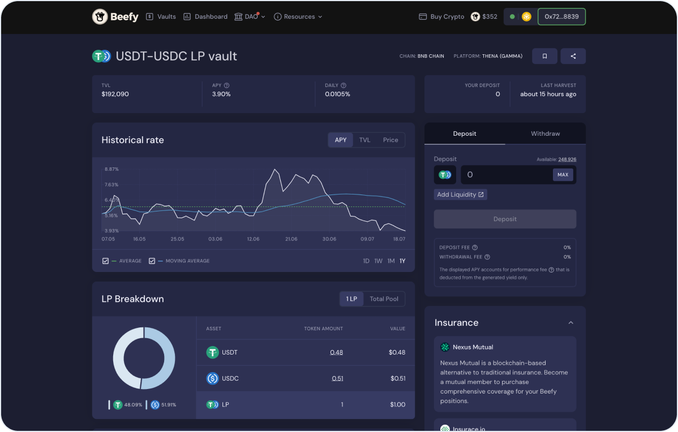Click the MAX deposit button
678x432 pixels.
pyautogui.click(x=563, y=175)
